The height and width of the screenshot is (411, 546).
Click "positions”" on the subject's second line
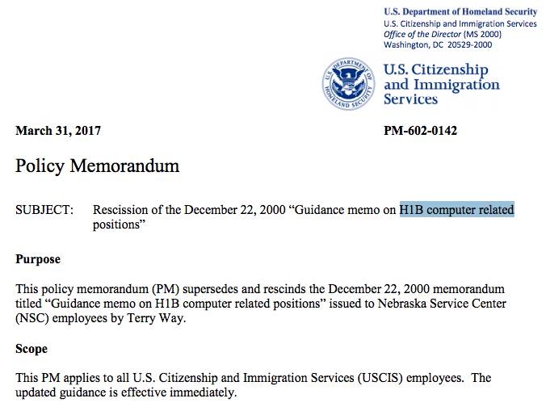click(x=119, y=224)
